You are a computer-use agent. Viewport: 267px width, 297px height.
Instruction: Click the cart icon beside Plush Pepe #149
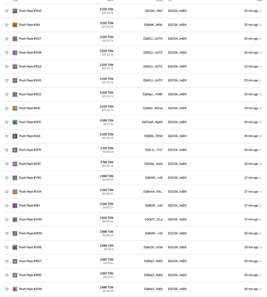(x=7, y=25)
